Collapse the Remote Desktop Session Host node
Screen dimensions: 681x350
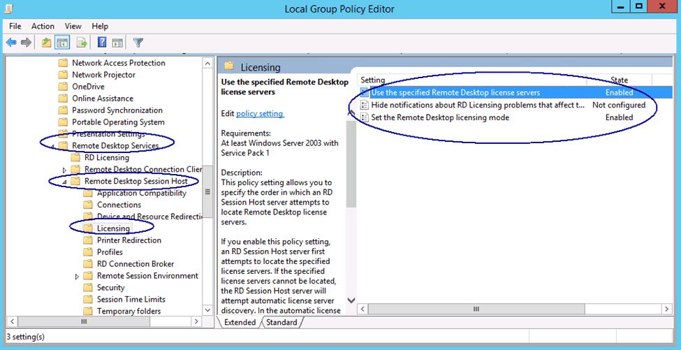click(x=64, y=182)
